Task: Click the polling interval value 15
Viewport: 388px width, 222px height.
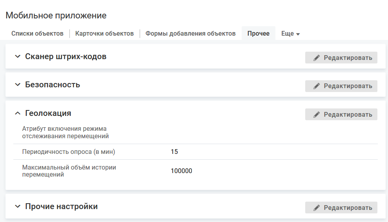Action: point(174,152)
